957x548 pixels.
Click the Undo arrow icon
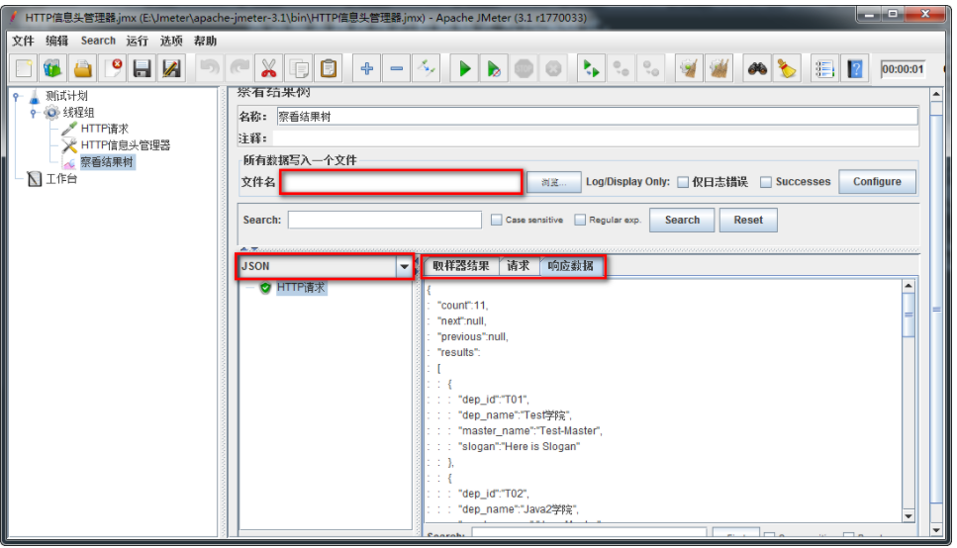(x=210, y=68)
